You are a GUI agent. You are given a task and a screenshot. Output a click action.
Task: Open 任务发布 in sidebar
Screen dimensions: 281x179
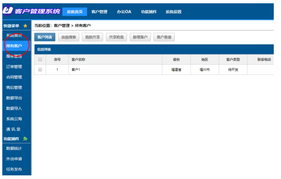tap(14, 169)
